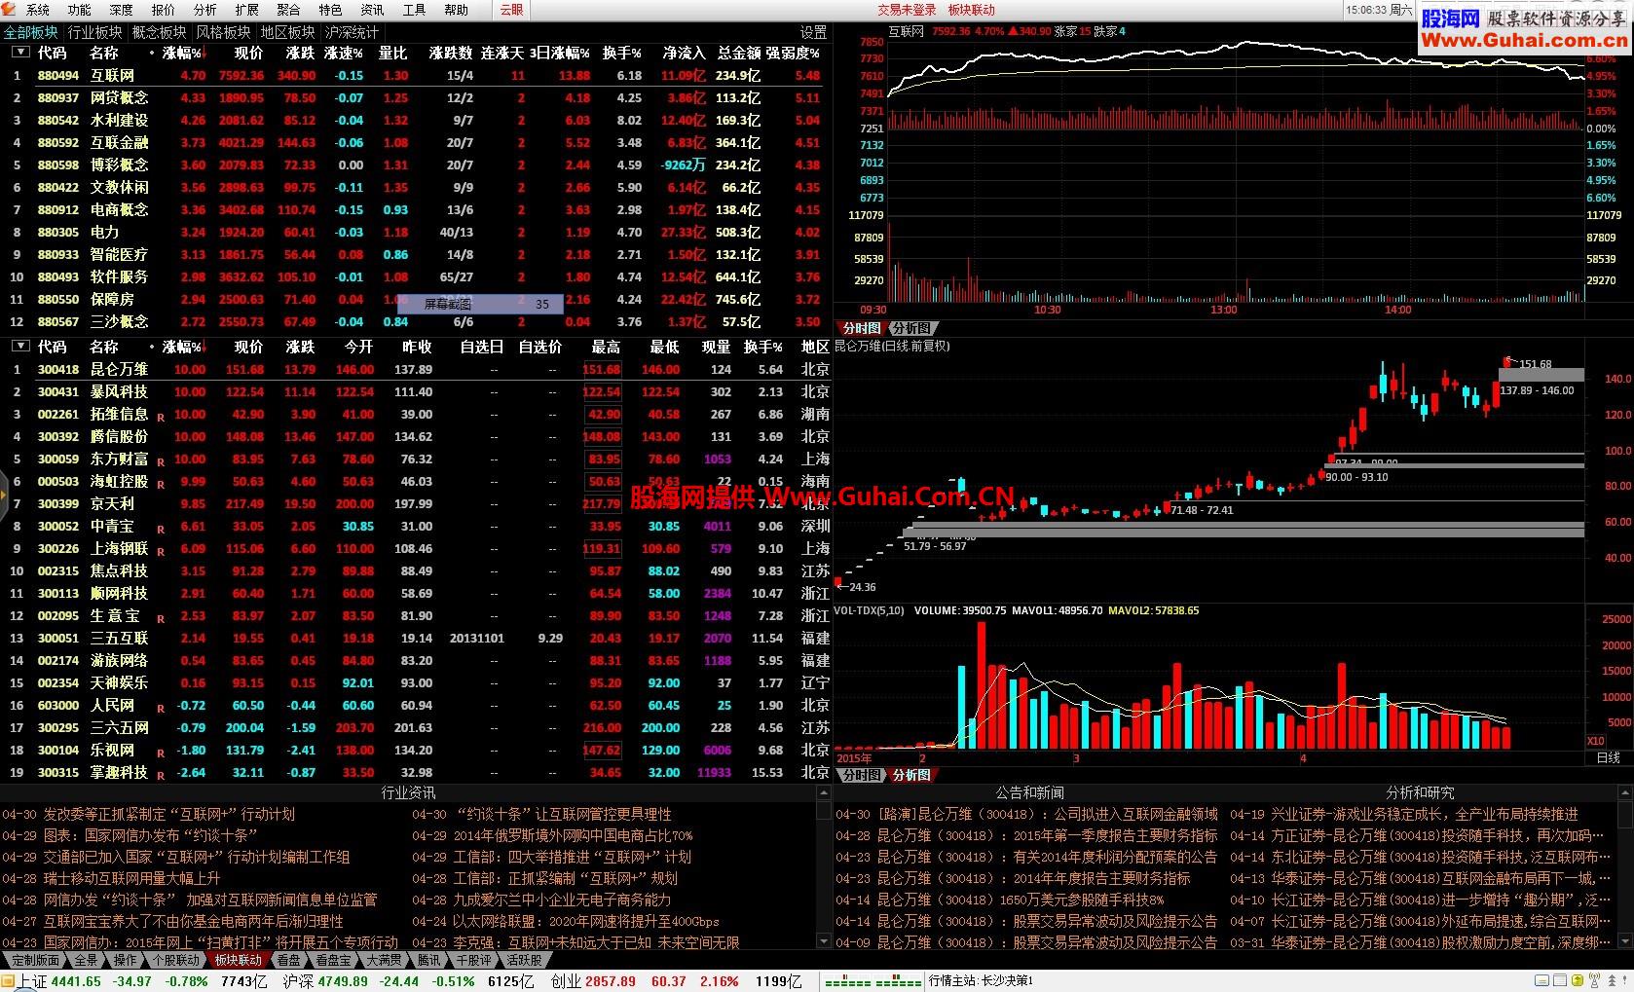Select 分时图 tab under the intraday chart
Image resolution: width=1634 pixels, height=992 pixels.
tap(862, 328)
